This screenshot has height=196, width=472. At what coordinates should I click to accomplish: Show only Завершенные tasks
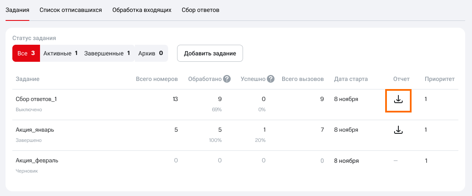[x=107, y=53]
